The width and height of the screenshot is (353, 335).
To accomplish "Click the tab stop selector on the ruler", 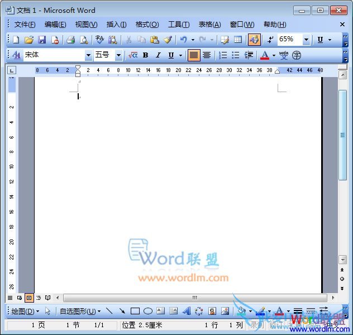I will point(12,70).
